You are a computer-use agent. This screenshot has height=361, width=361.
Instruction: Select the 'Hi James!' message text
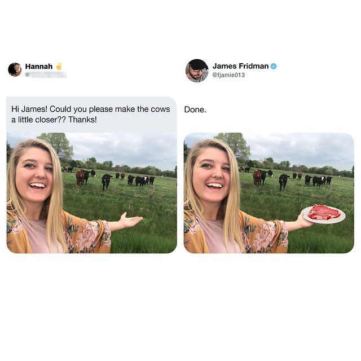click(91, 114)
